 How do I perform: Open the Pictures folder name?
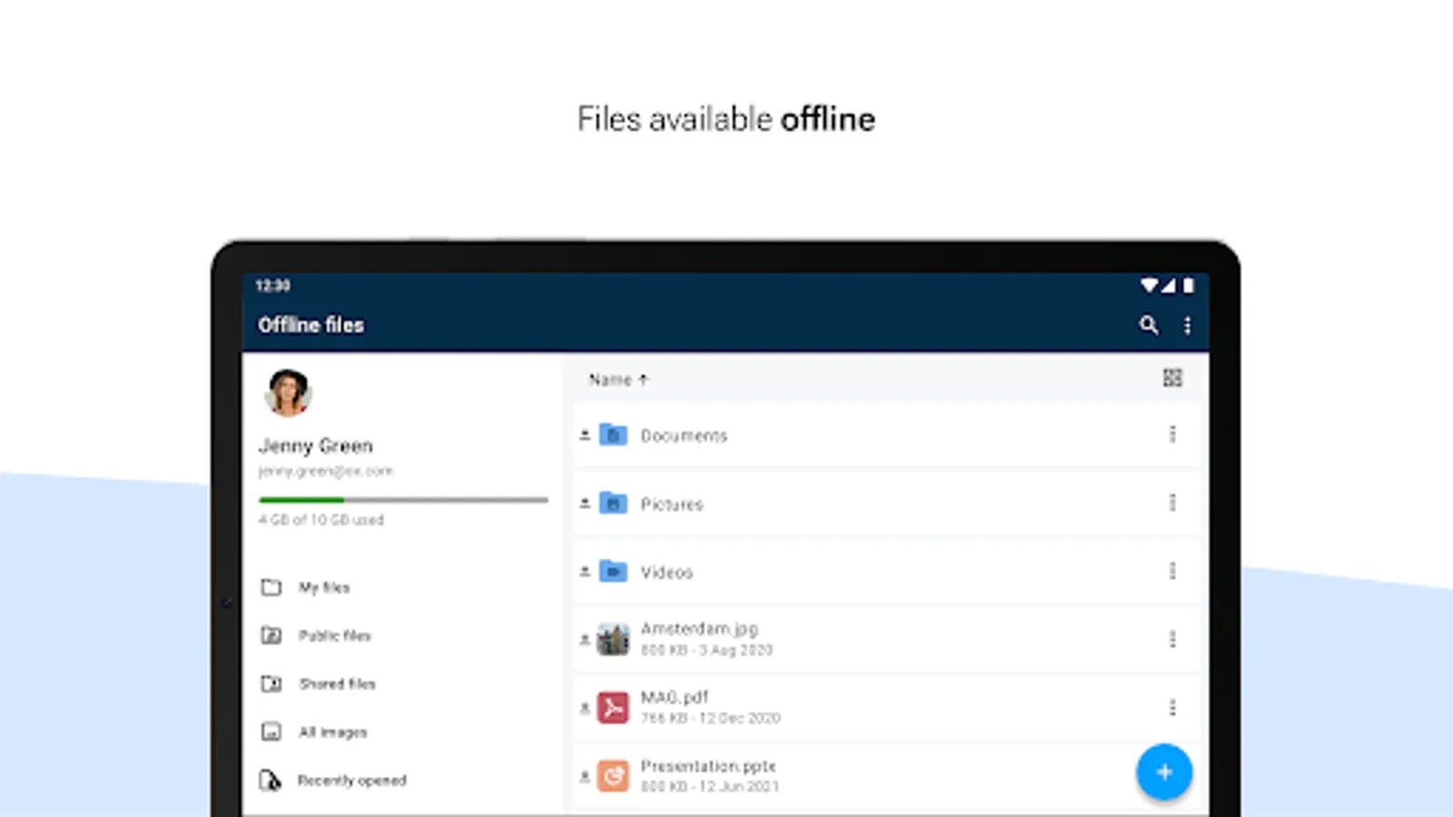coord(672,504)
